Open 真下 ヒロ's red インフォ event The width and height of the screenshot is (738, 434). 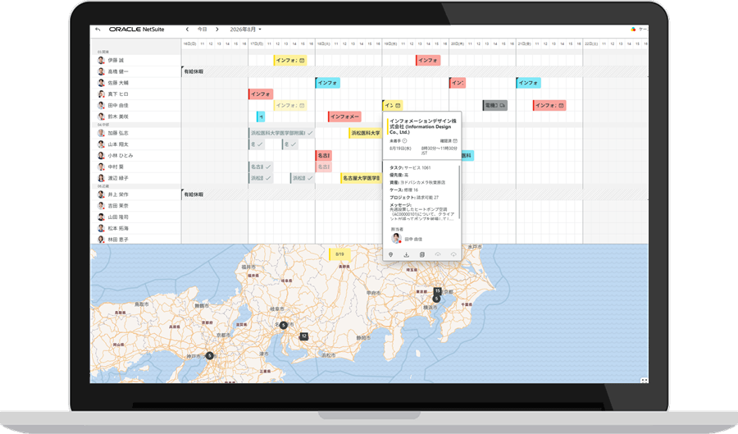click(x=261, y=94)
